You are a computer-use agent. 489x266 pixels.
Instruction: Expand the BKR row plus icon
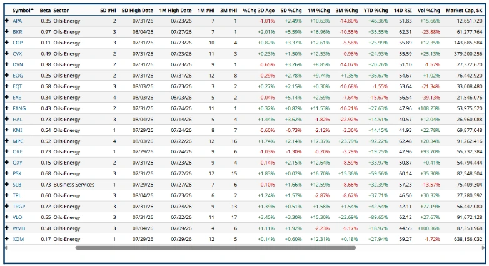pos(6,31)
